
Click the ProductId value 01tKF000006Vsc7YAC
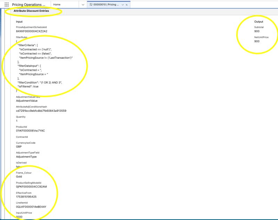point(30,130)
